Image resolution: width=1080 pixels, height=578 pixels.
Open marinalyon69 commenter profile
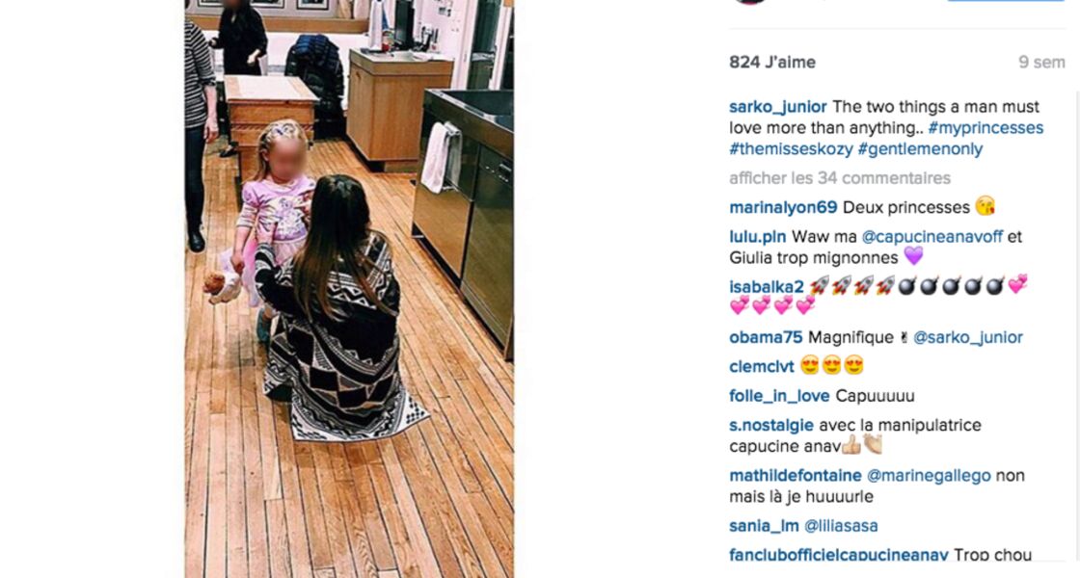[x=783, y=208]
